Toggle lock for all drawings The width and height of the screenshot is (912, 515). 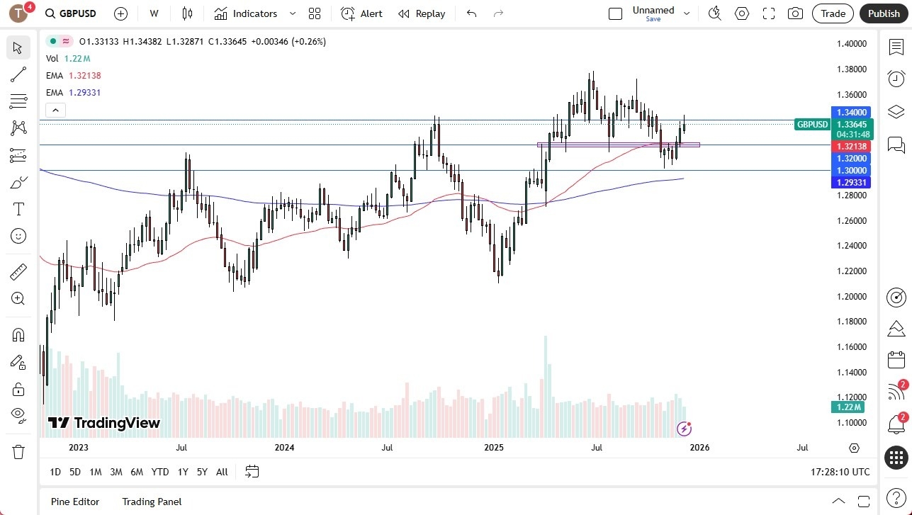pyautogui.click(x=18, y=388)
